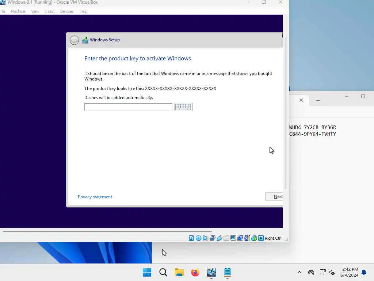Viewport: 374px width, 281px height.
Task: Open the Input menu in VirtualBox
Action: pyautogui.click(x=50, y=11)
